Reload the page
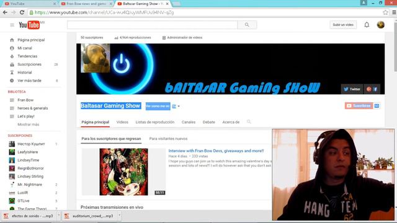The width and height of the screenshot is (397, 223). (22, 12)
